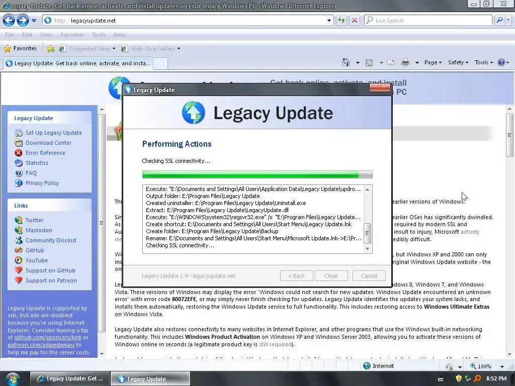Open the zoom level 100% dropdown
This screenshot has height=386, width=515.
[501, 366]
